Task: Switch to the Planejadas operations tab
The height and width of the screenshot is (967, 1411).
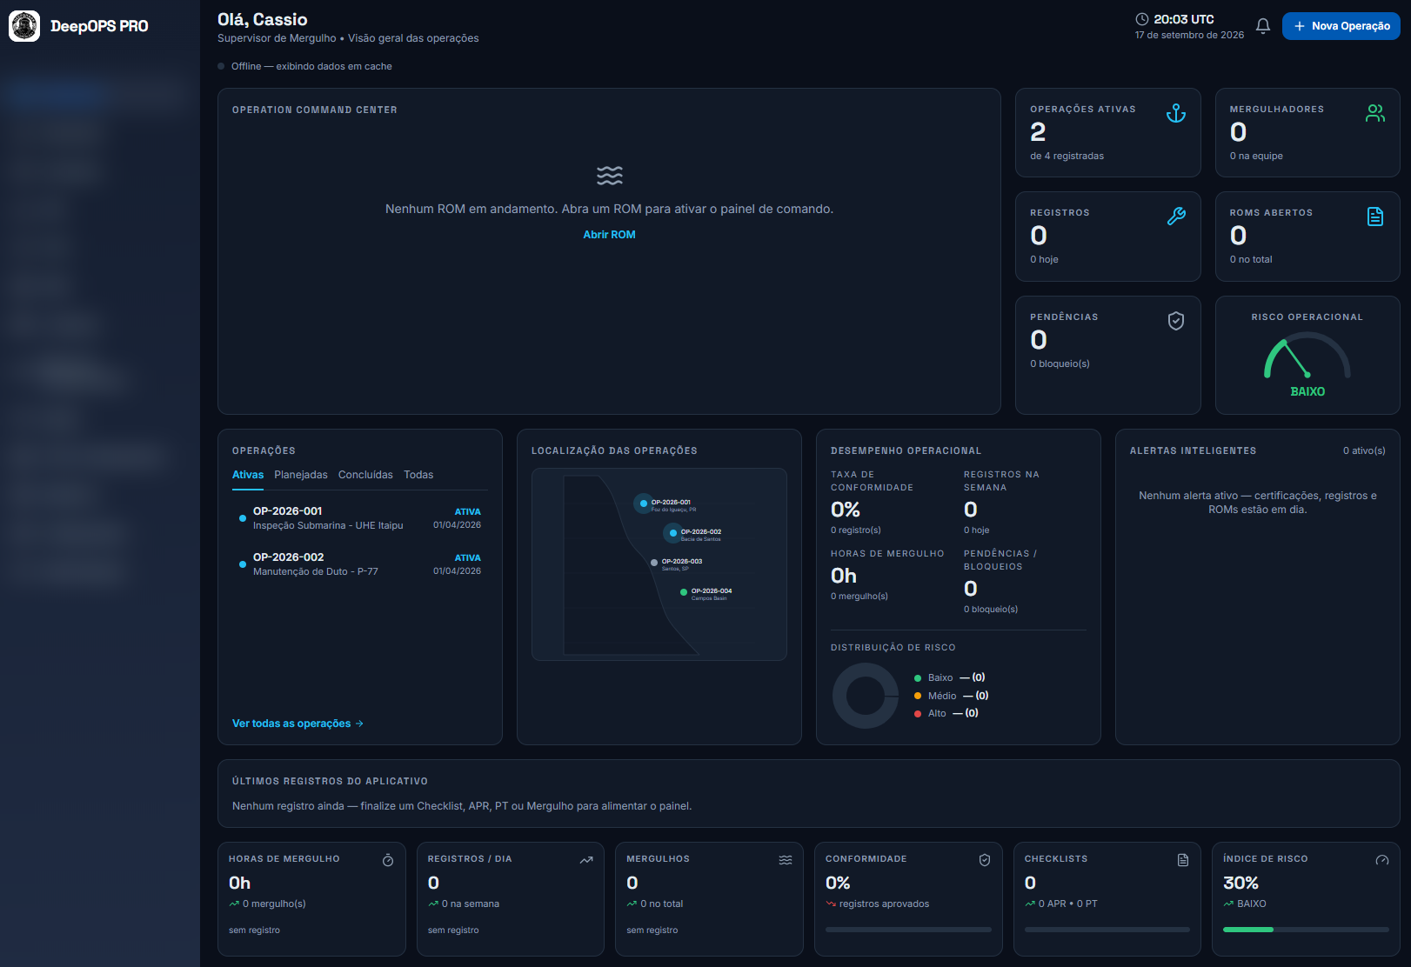Action: click(301, 475)
